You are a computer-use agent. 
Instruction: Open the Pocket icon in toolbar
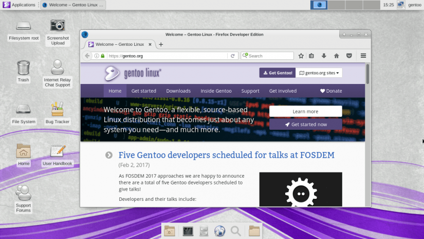(x=349, y=56)
